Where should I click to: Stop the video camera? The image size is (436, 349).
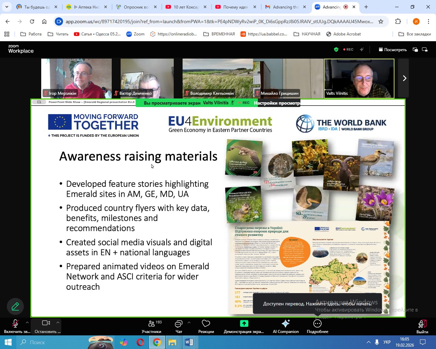click(x=46, y=326)
